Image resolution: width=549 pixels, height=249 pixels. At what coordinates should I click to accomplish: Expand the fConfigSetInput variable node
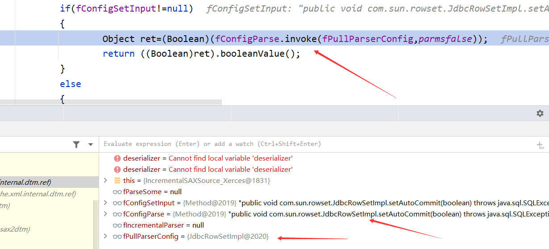tap(105, 203)
